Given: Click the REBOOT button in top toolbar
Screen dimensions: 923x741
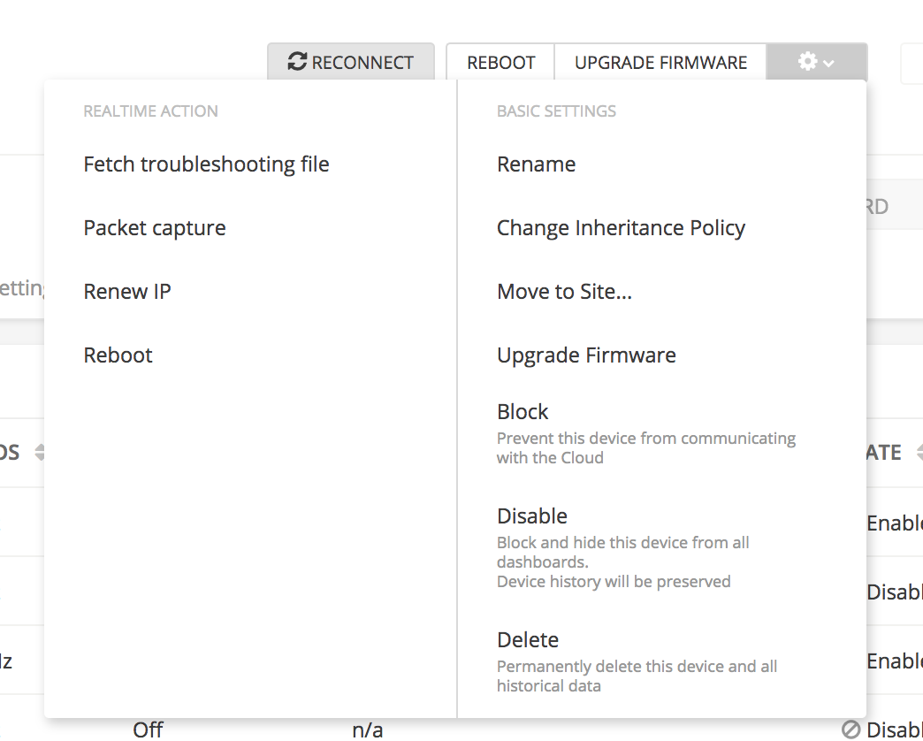Looking at the screenshot, I should click(x=500, y=62).
